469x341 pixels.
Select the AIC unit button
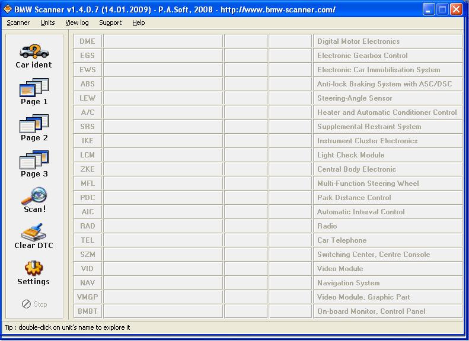pyautogui.click(x=87, y=212)
